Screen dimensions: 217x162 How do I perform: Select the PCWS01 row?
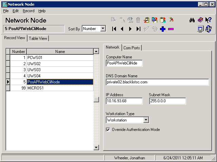[x=52, y=58]
